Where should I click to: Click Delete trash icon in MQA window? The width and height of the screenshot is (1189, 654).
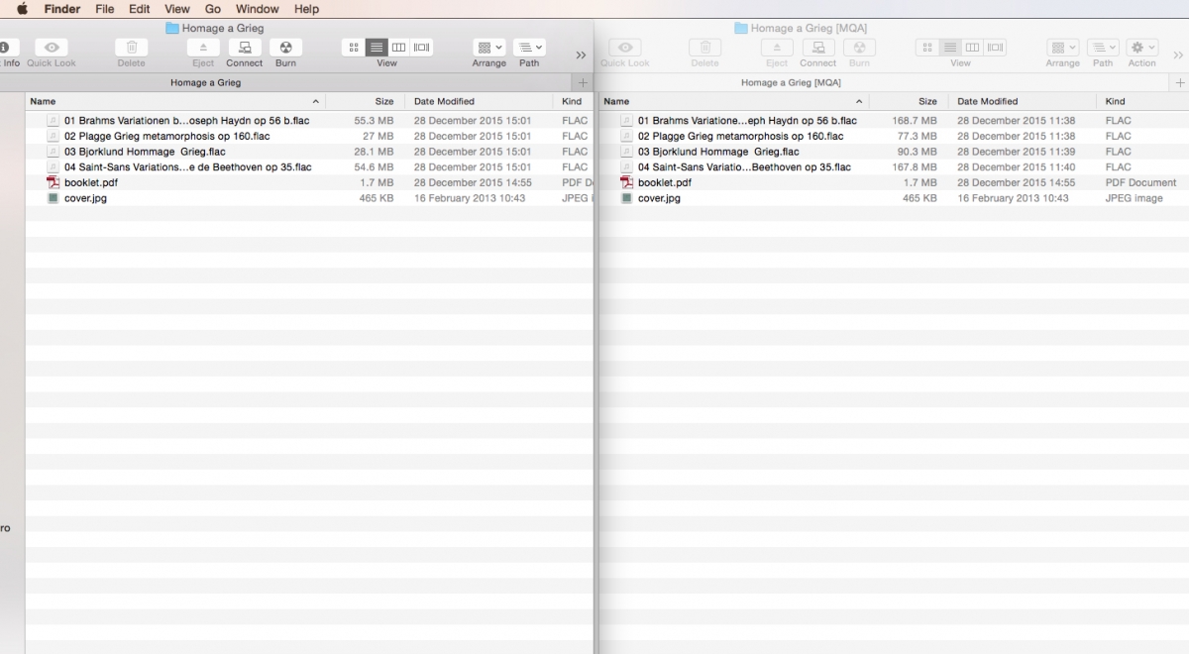click(x=704, y=48)
